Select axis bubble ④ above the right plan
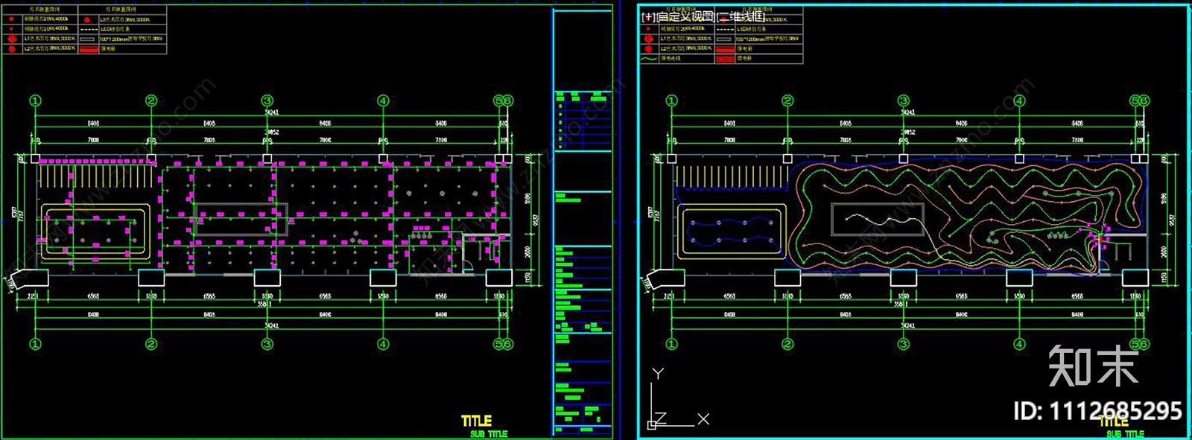 tap(1019, 101)
